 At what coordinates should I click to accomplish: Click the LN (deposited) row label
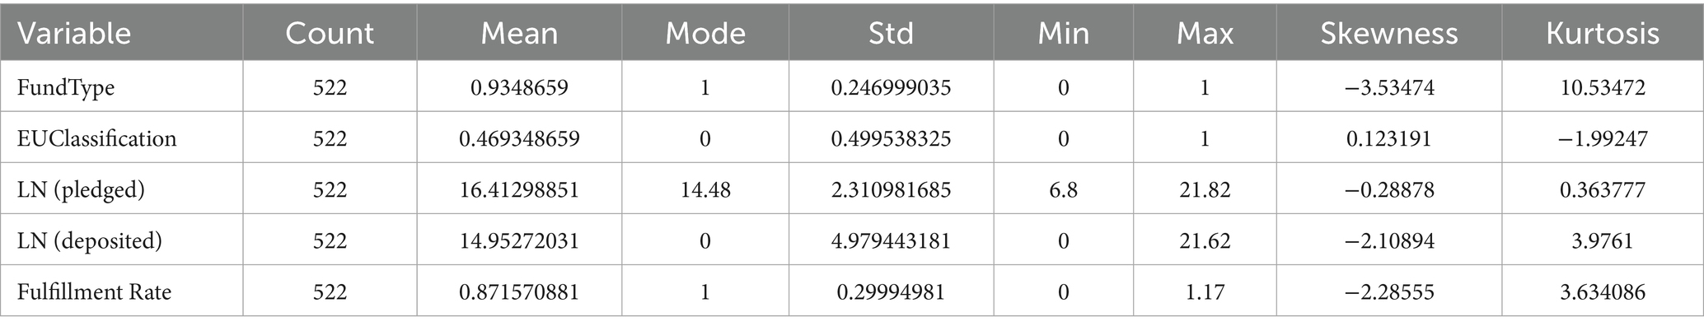click(x=90, y=240)
